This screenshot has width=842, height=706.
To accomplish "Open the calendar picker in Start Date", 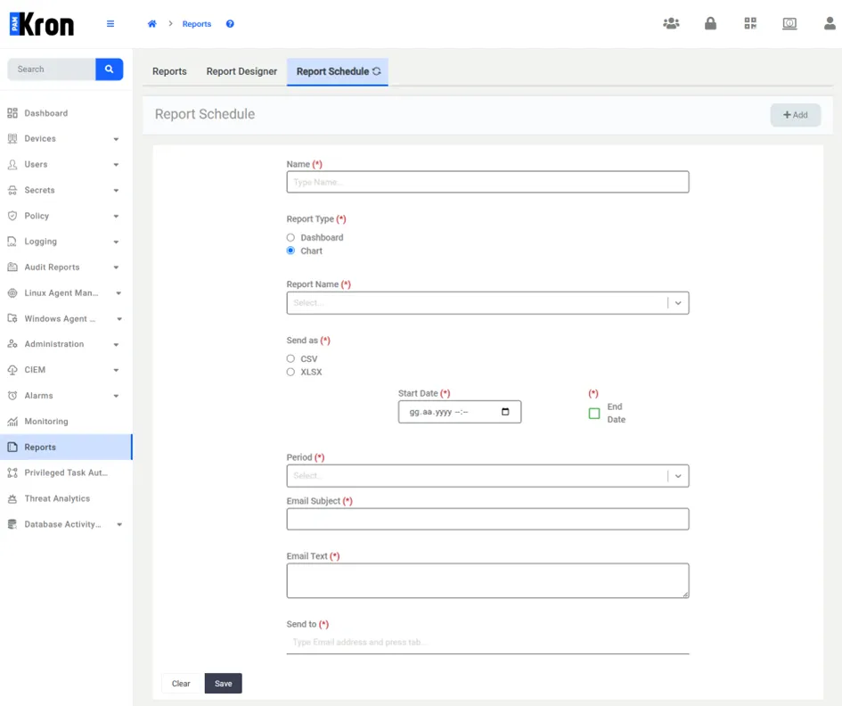I will pyautogui.click(x=505, y=412).
